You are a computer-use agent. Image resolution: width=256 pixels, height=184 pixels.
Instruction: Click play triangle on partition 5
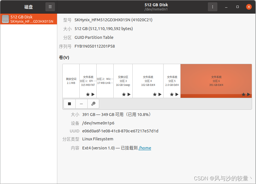click(177, 94)
